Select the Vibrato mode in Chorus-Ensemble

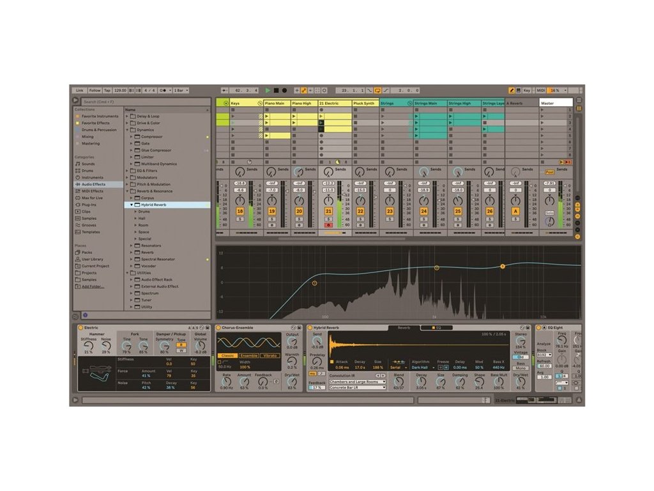pos(270,355)
